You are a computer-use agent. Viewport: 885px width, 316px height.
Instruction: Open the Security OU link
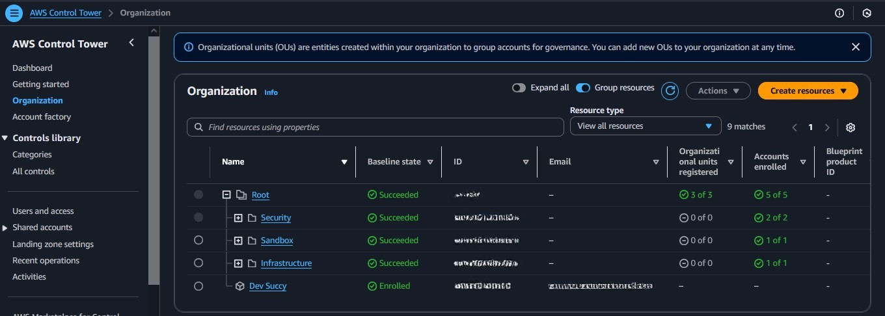pos(276,218)
